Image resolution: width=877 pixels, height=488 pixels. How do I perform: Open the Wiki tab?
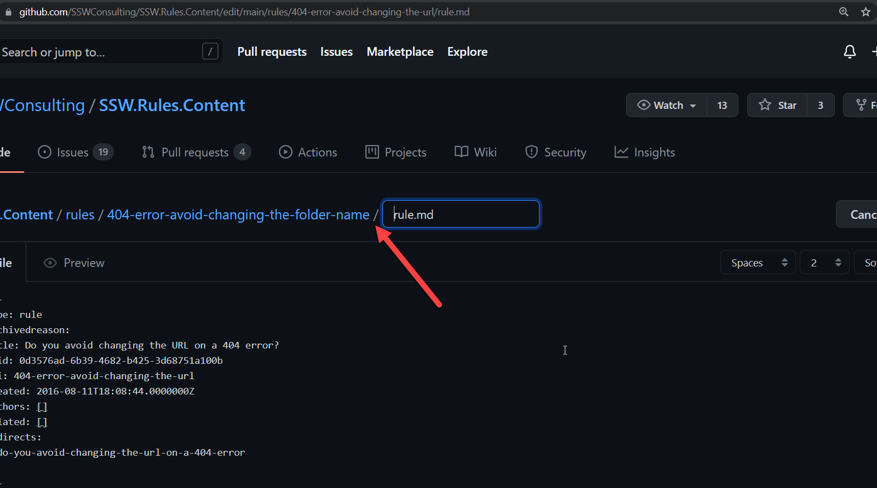click(475, 152)
